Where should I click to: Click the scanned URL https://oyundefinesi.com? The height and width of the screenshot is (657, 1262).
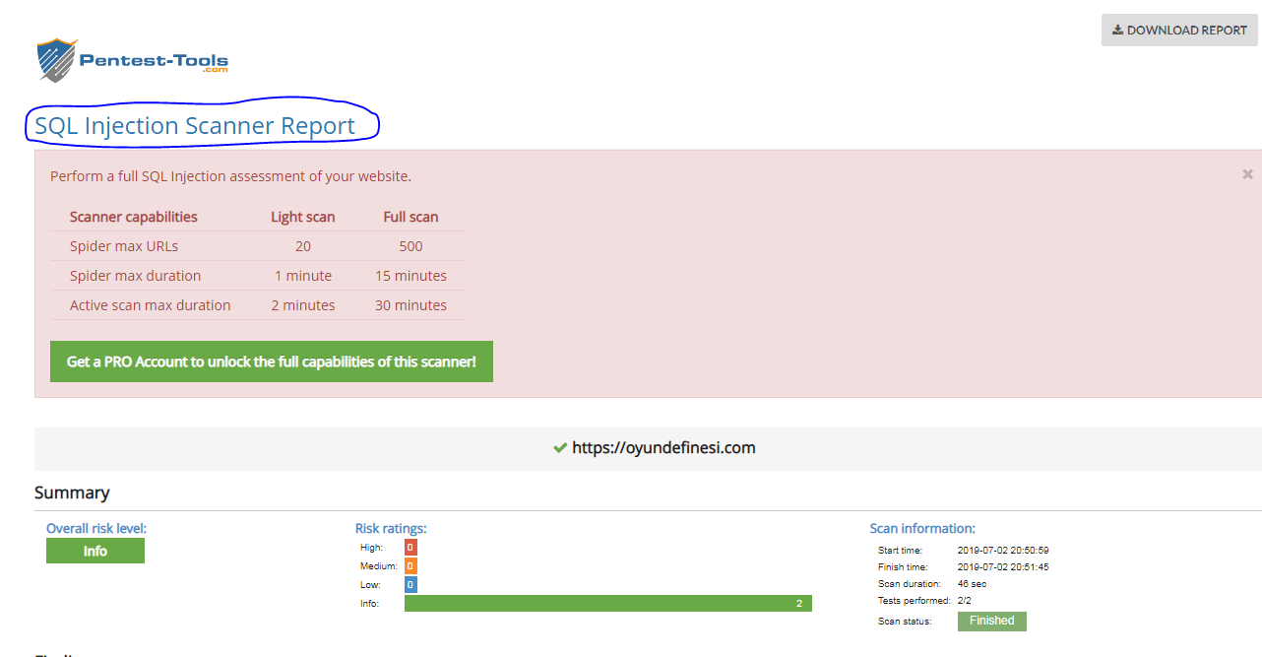(x=663, y=447)
